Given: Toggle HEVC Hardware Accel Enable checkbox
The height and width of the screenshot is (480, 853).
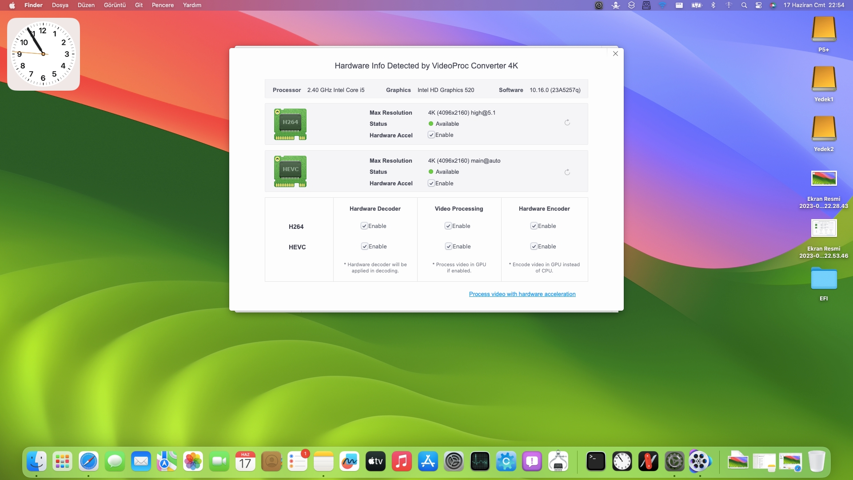Looking at the screenshot, I should [431, 183].
